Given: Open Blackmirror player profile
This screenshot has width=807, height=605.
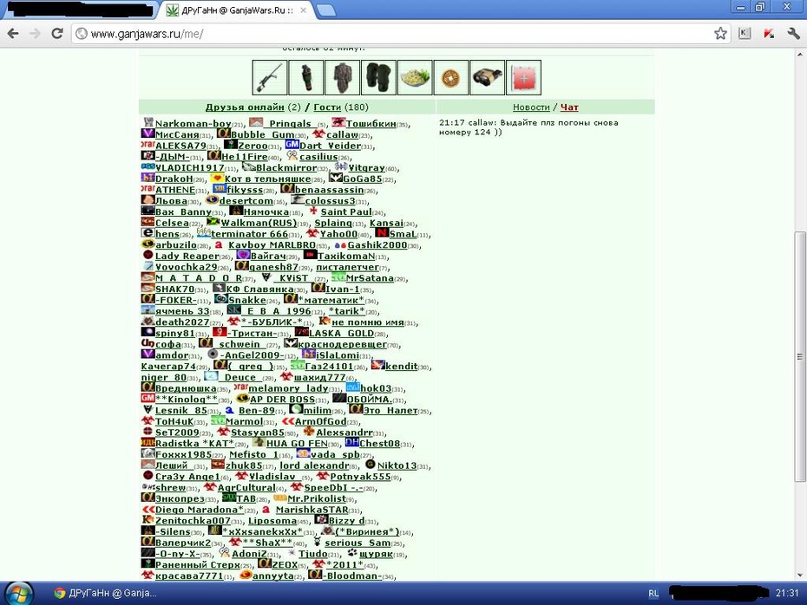Looking at the screenshot, I should (x=286, y=167).
